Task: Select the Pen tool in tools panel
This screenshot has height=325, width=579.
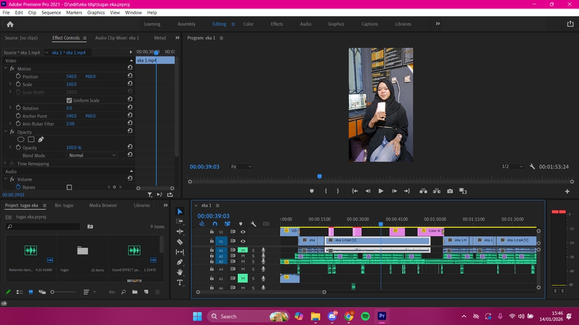Action: pos(180,262)
